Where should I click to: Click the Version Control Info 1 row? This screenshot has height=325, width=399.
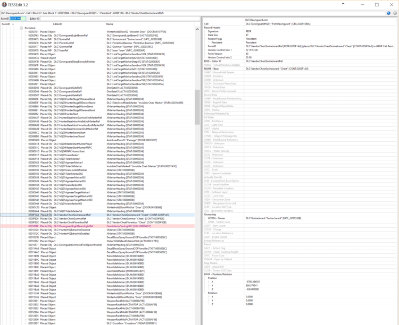coord(300,50)
